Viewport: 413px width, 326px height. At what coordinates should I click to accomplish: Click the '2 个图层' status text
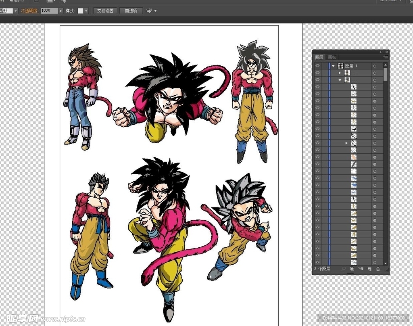tap(322, 269)
